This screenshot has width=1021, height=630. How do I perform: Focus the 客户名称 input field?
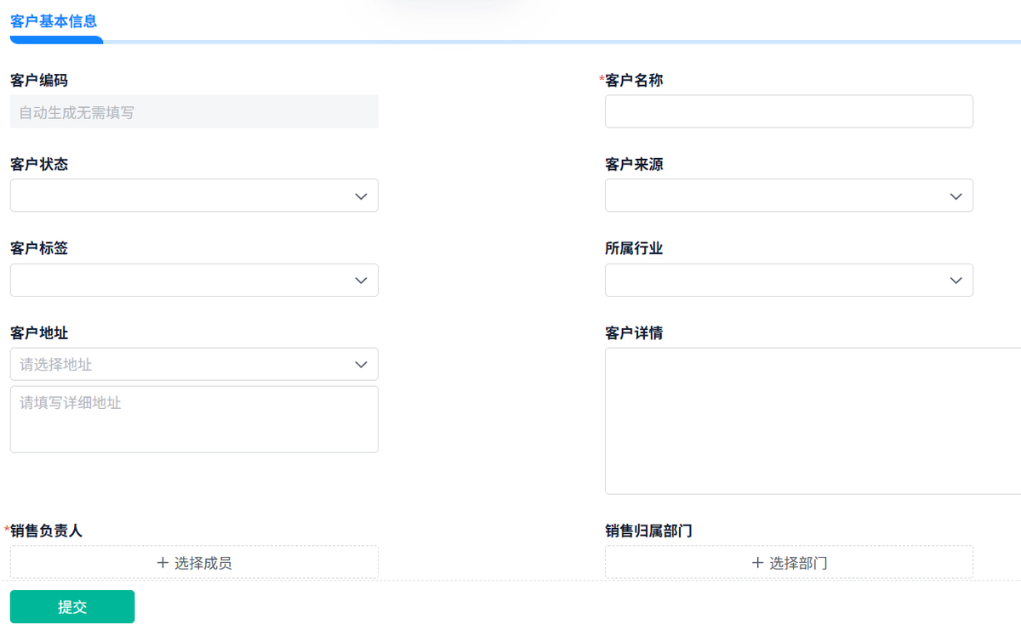[789, 111]
